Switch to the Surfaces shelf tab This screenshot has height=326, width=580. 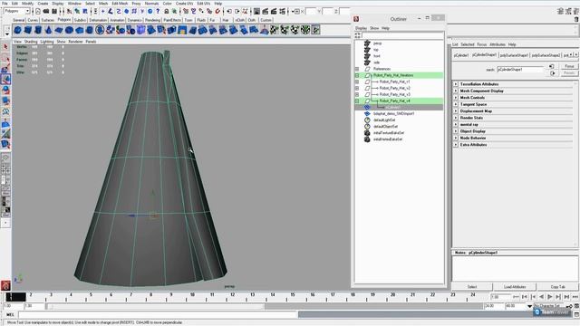click(x=48, y=20)
